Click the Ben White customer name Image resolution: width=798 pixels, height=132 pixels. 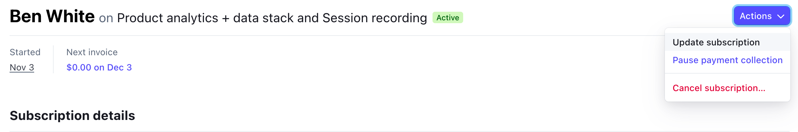pos(52,16)
